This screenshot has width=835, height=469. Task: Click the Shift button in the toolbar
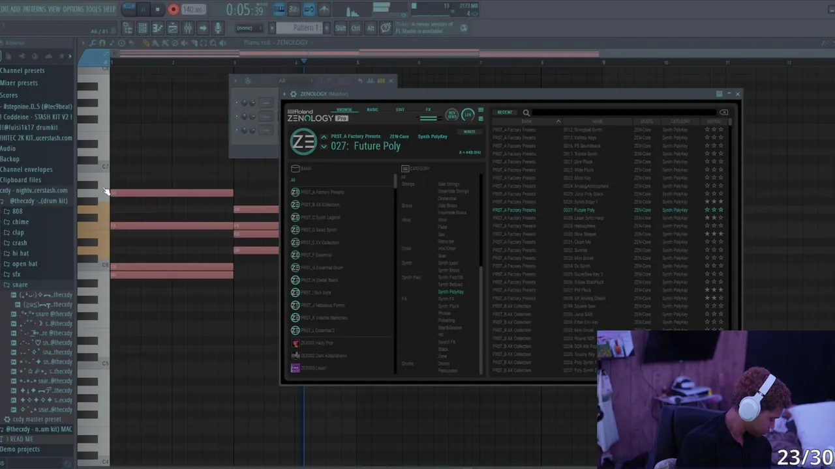[341, 28]
